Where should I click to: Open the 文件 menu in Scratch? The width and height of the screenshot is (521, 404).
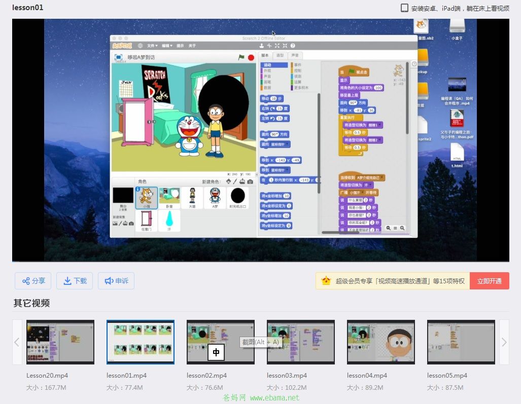[152, 46]
